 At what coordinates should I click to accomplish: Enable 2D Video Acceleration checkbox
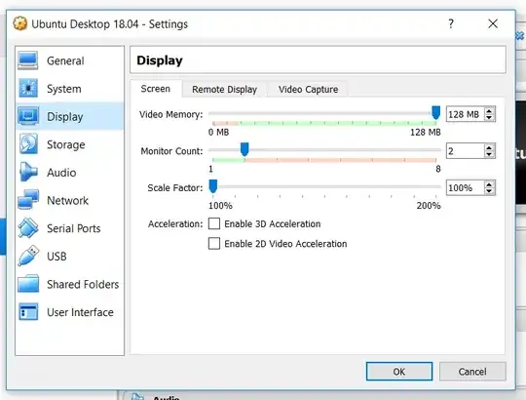[x=214, y=244]
